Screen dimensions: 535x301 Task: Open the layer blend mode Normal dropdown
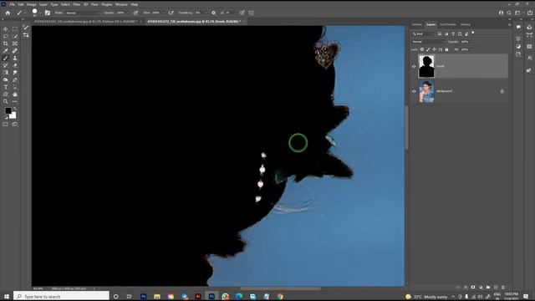click(428, 42)
